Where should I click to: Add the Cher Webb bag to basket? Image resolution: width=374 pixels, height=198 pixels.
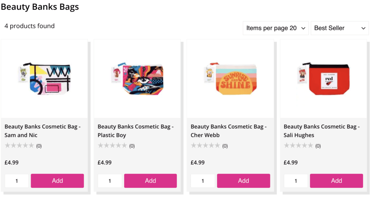[x=244, y=181]
